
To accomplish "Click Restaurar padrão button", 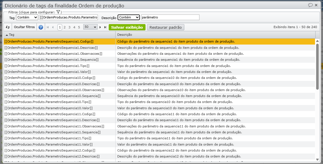I will coord(165,28).
